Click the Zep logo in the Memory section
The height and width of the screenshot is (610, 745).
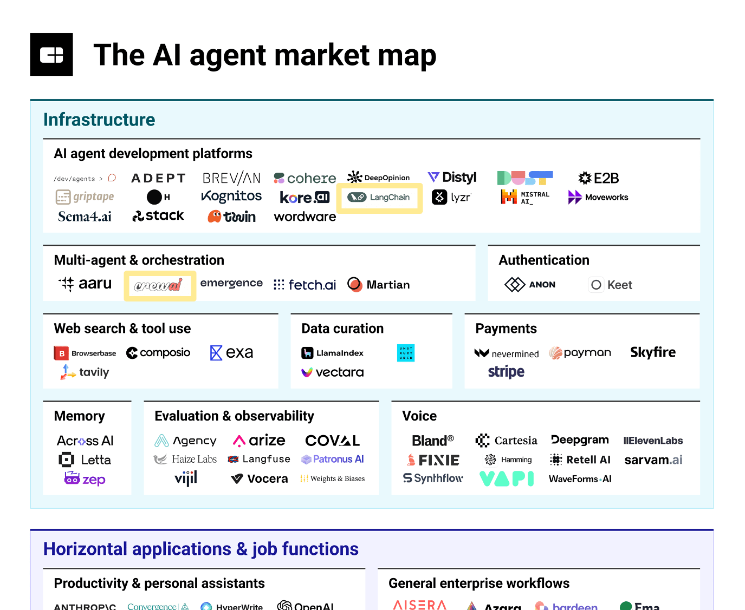[85, 478]
